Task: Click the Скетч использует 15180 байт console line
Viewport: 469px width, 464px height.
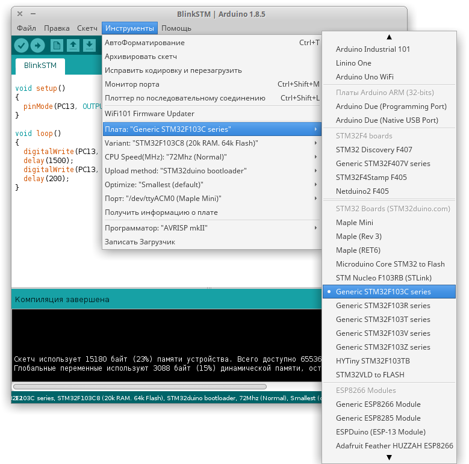Action: pos(167,359)
